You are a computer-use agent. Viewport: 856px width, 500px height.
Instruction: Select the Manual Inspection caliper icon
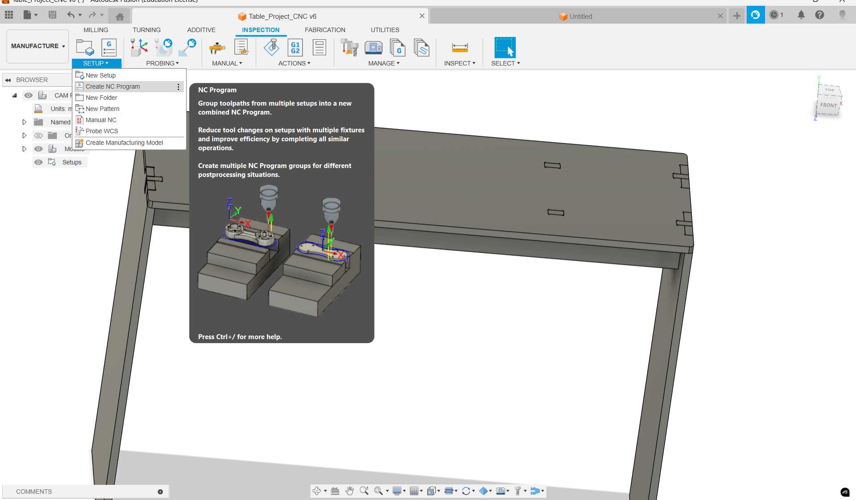pos(217,47)
